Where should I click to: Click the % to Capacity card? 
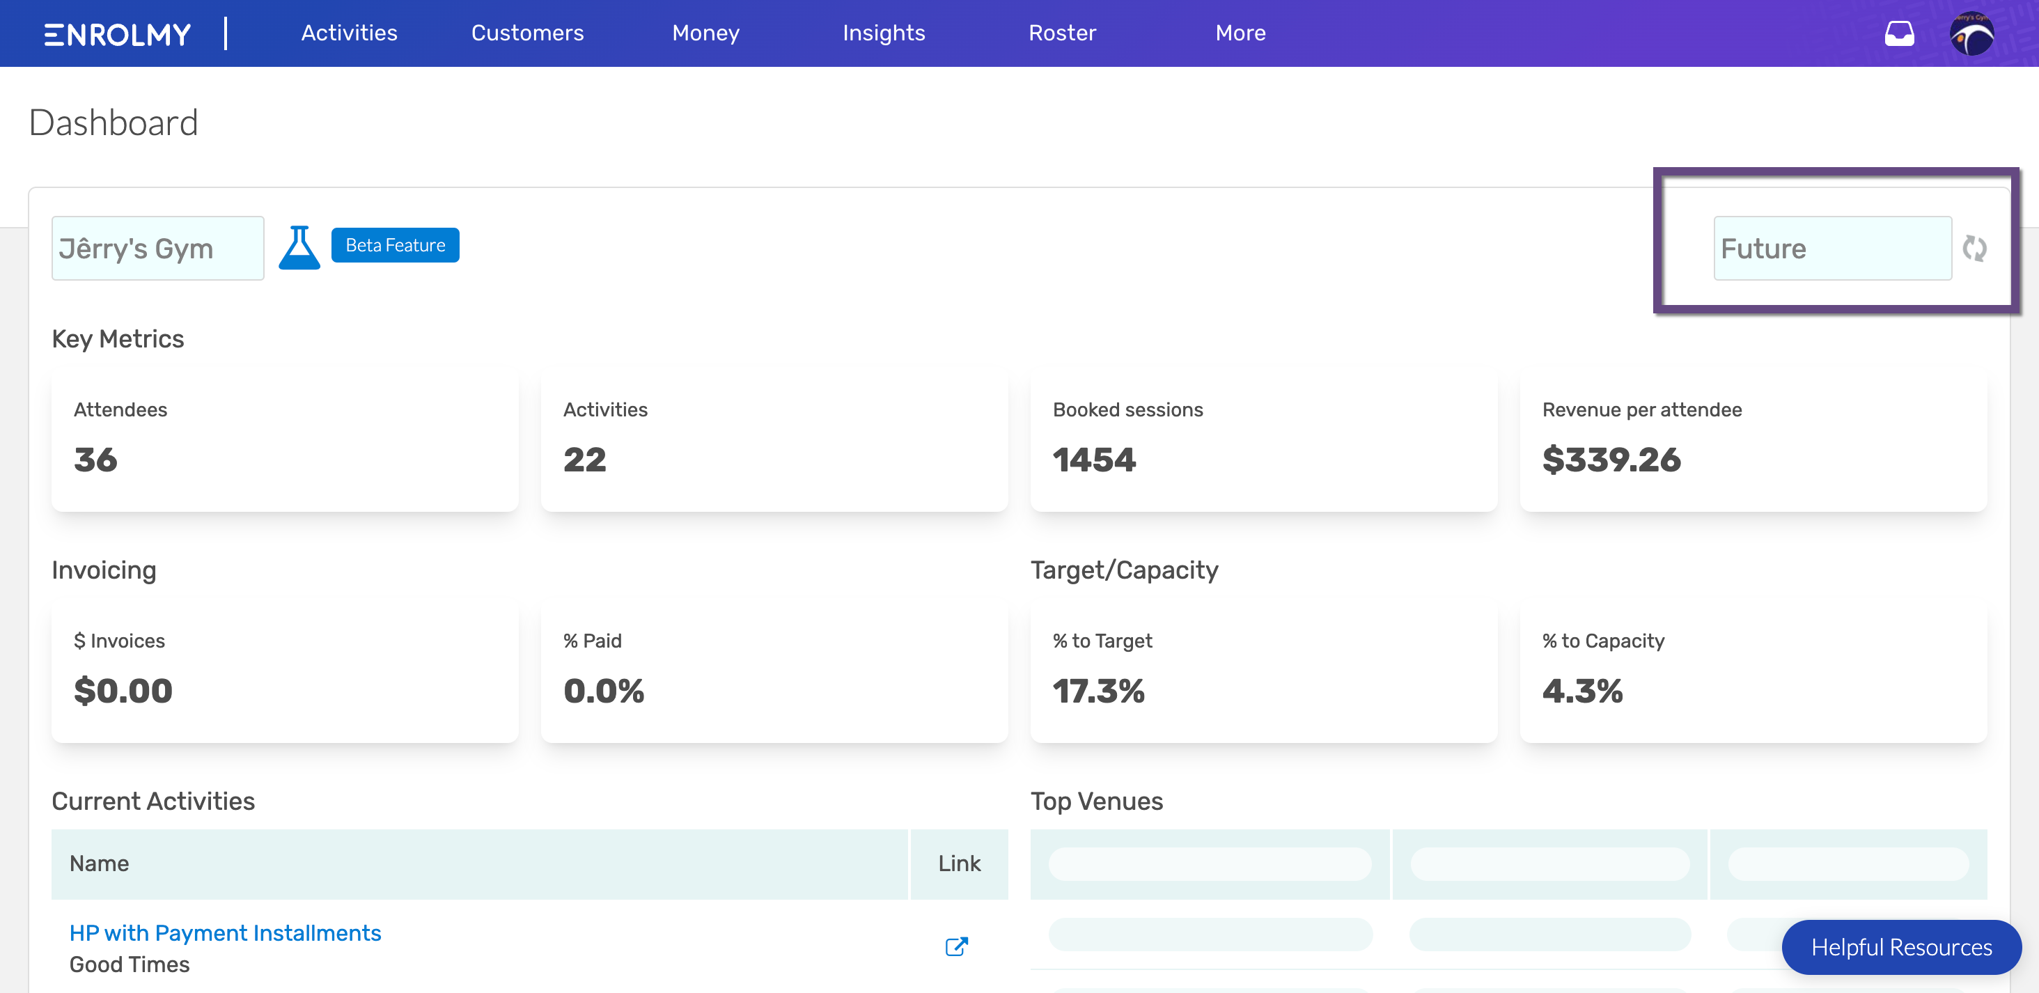[x=1753, y=671]
